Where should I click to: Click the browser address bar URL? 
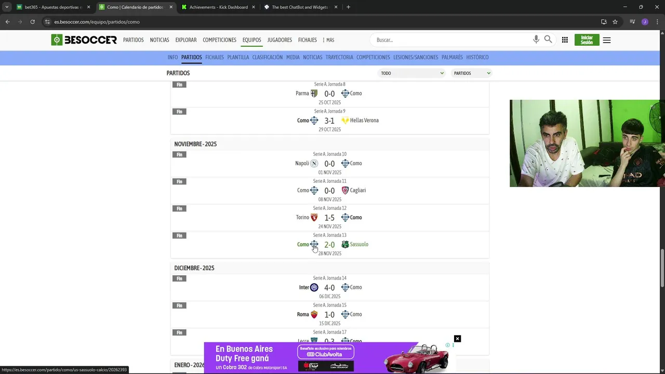pos(97,22)
